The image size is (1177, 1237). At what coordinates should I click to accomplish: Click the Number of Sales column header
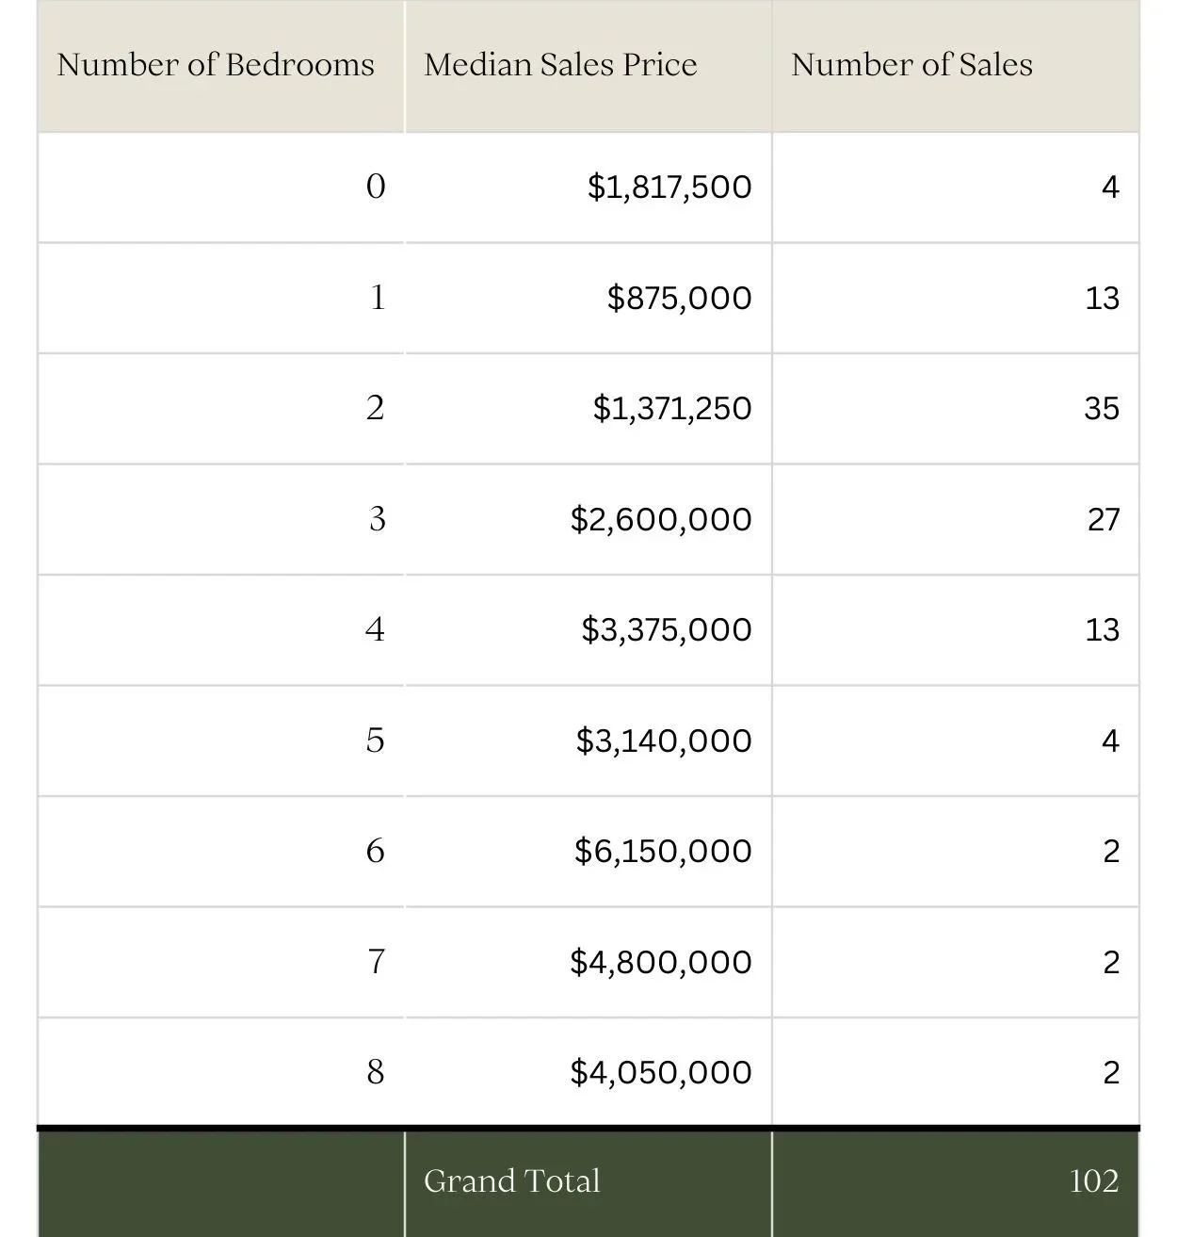click(911, 65)
